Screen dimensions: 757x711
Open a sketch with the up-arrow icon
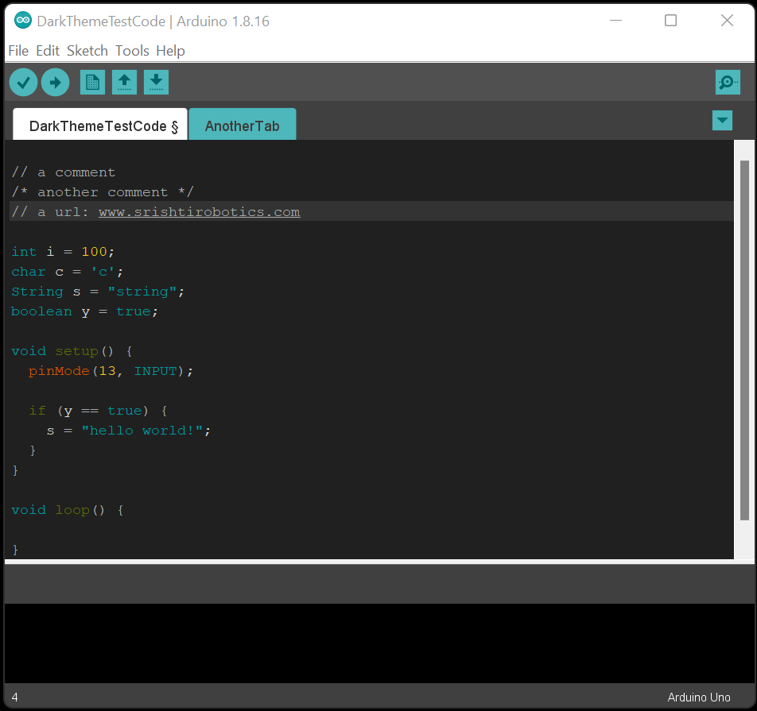click(x=124, y=83)
